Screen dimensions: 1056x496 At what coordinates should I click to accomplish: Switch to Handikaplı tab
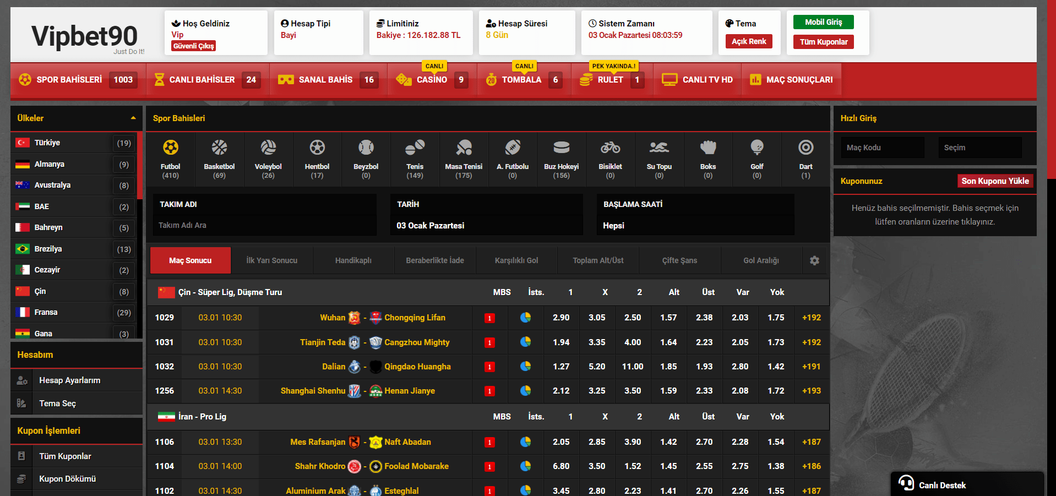[x=353, y=260]
